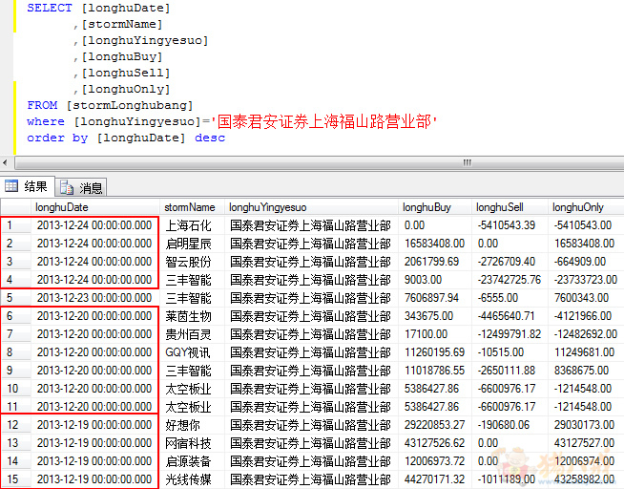Click stormName cell 光线传媒

pyautogui.click(x=188, y=479)
